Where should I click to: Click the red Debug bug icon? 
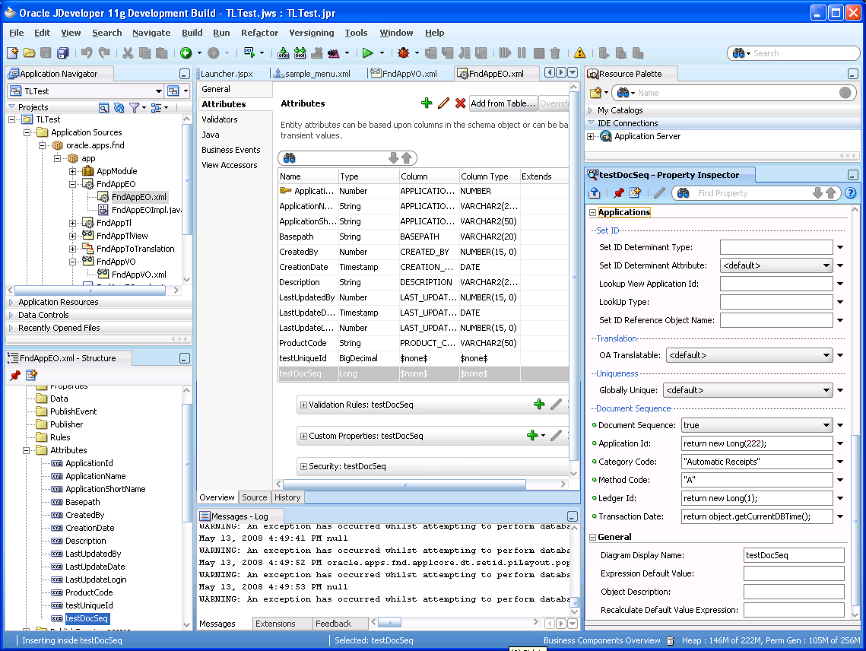point(403,53)
